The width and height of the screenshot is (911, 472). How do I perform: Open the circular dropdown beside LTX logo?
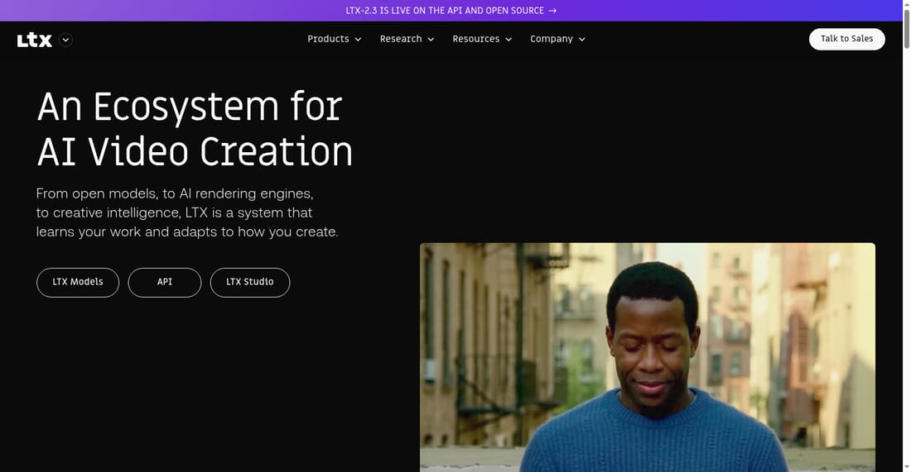65,40
